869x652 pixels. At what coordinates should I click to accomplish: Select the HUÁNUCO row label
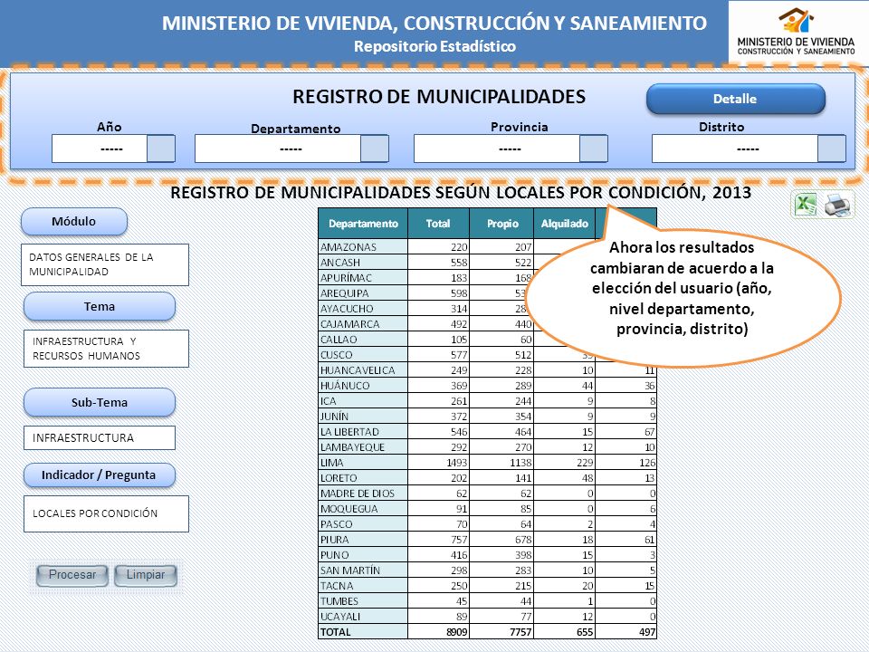click(x=363, y=386)
